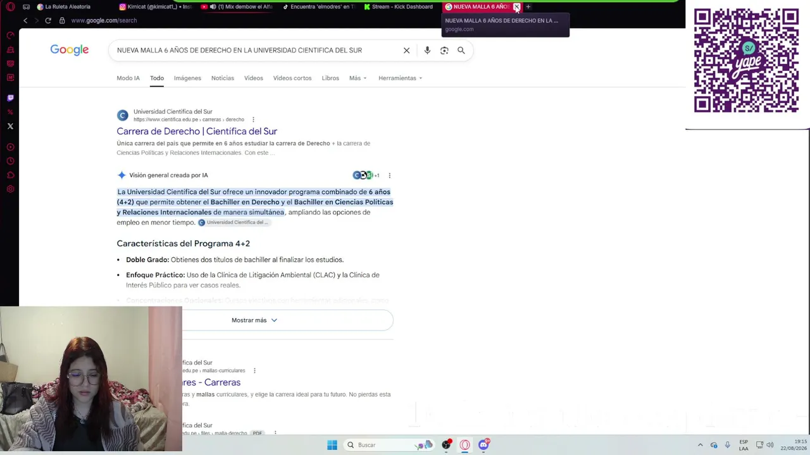Select the Libros search tab
Image resolution: width=810 pixels, height=455 pixels.
[330, 78]
